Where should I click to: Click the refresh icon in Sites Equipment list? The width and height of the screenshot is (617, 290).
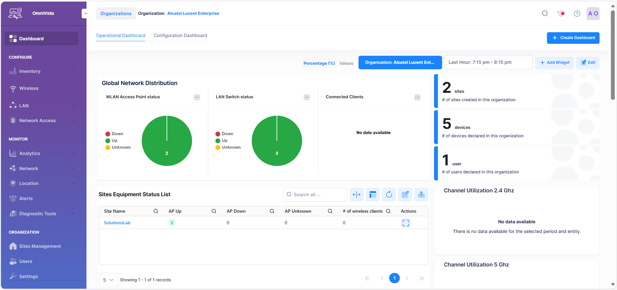(x=389, y=194)
